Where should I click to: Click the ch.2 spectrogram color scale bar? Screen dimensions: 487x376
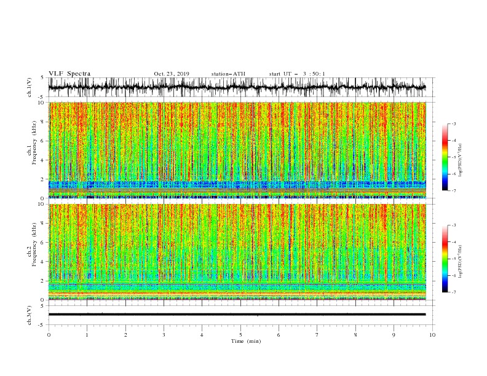pos(445,259)
